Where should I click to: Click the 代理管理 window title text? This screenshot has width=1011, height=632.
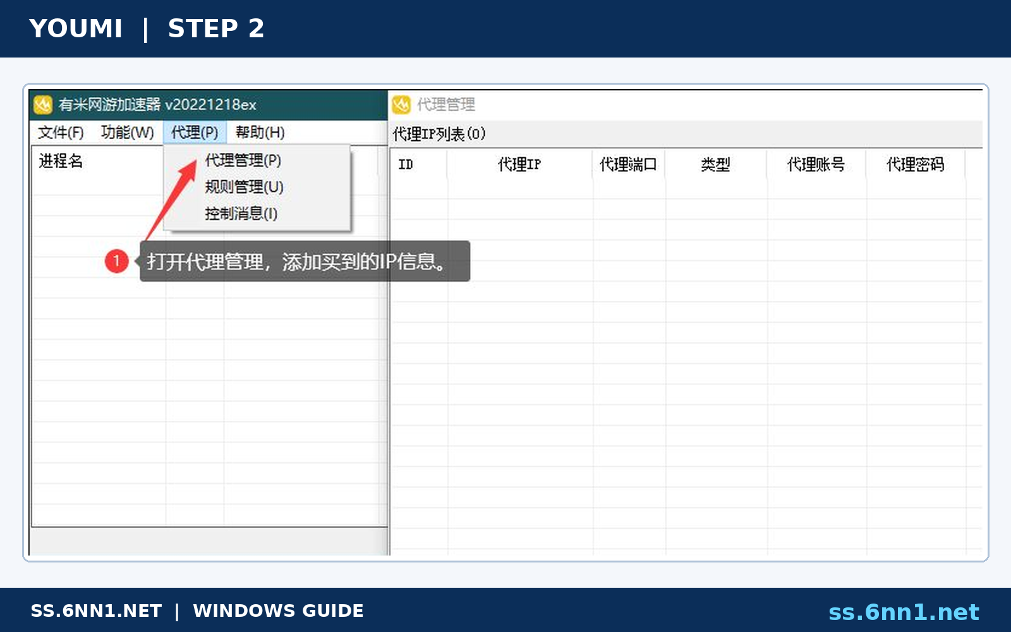point(446,104)
